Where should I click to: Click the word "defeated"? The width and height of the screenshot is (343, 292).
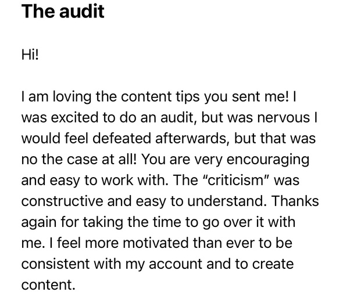pos(122,139)
